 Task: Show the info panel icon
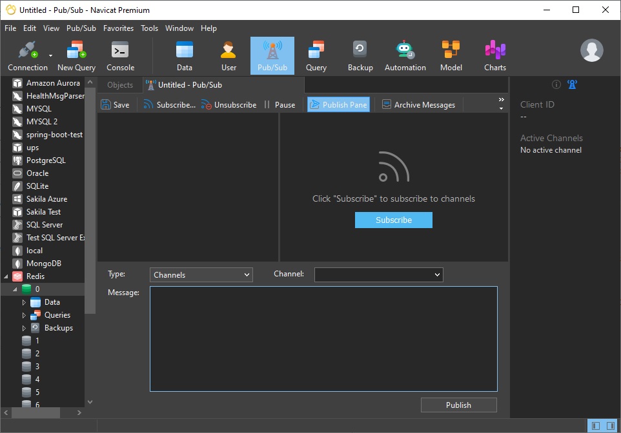[x=556, y=84]
